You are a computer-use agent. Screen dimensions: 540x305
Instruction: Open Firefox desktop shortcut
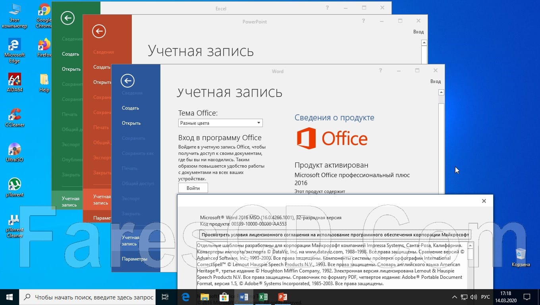click(x=44, y=48)
